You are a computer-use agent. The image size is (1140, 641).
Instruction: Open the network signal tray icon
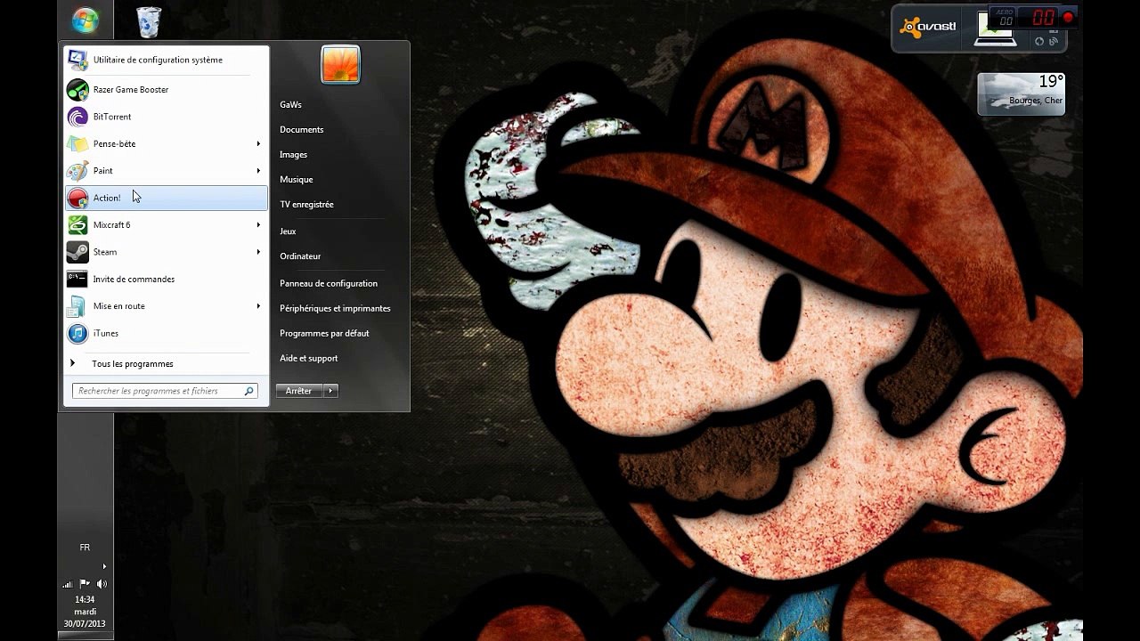pyautogui.click(x=68, y=584)
